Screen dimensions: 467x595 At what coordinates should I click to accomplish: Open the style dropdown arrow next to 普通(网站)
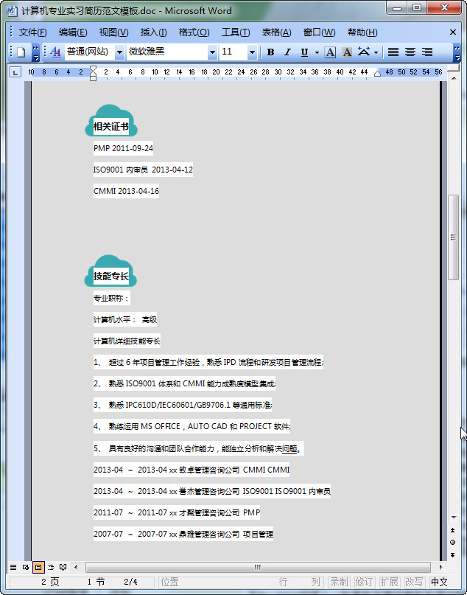(x=119, y=52)
